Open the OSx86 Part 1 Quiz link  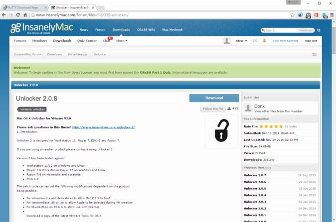[x=155, y=73]
